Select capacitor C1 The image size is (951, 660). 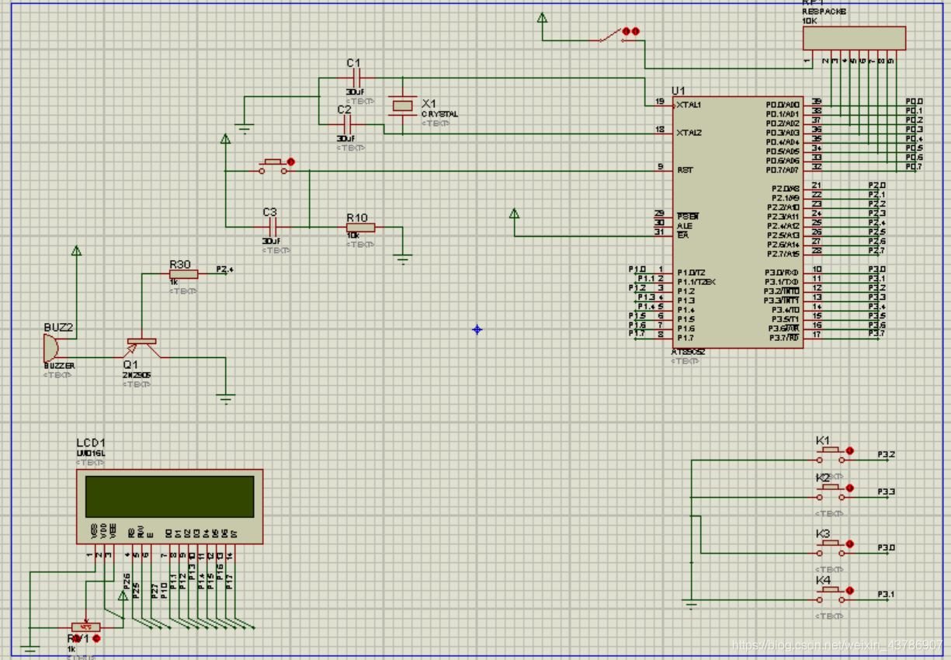(358, 78)
